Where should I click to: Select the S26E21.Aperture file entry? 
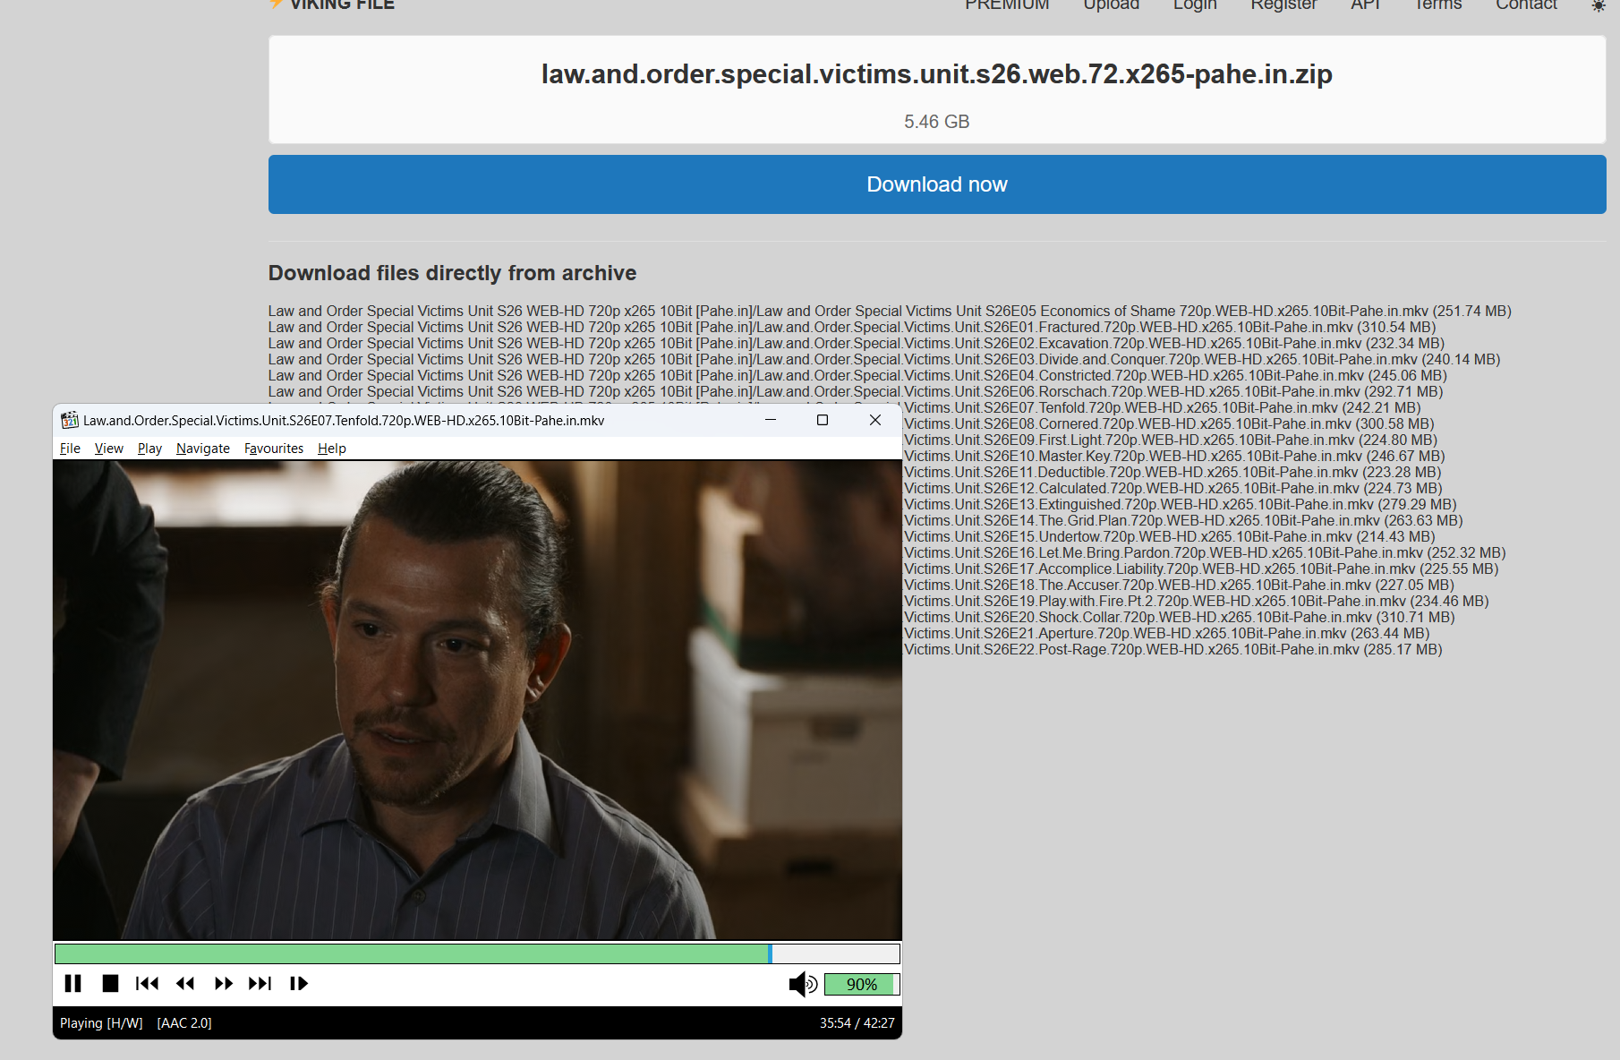click(x=1167, y=634)
